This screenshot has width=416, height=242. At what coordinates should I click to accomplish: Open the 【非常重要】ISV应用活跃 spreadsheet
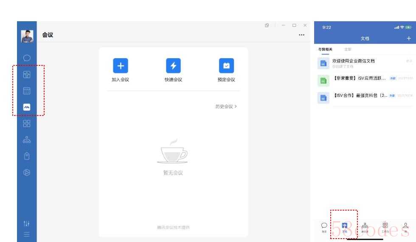365,80
